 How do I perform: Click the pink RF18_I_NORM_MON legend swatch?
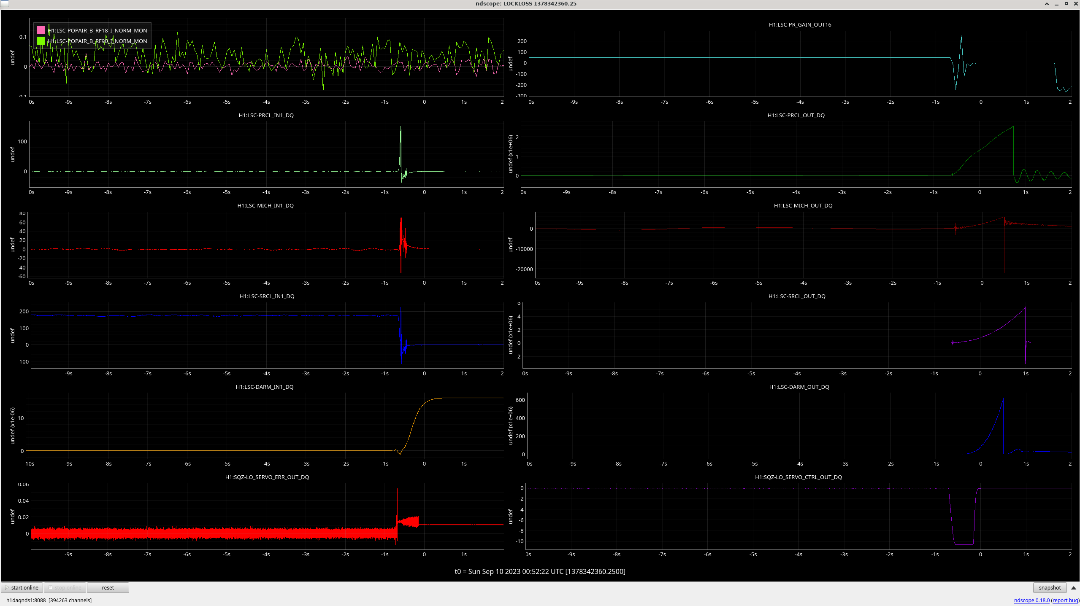[x=41, y=30]
